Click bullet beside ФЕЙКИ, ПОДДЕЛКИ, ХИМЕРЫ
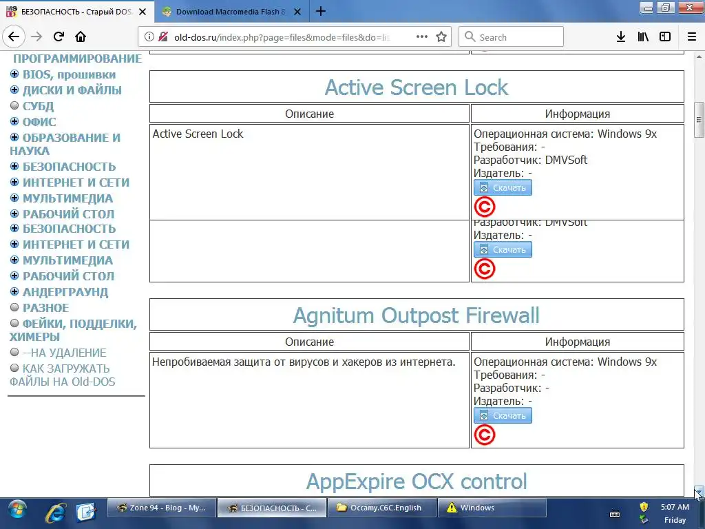The height and width of the screenshot is (529, 705). tap(14, 323)
